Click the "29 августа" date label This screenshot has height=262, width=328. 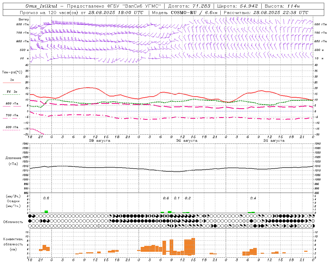point(100,141)
